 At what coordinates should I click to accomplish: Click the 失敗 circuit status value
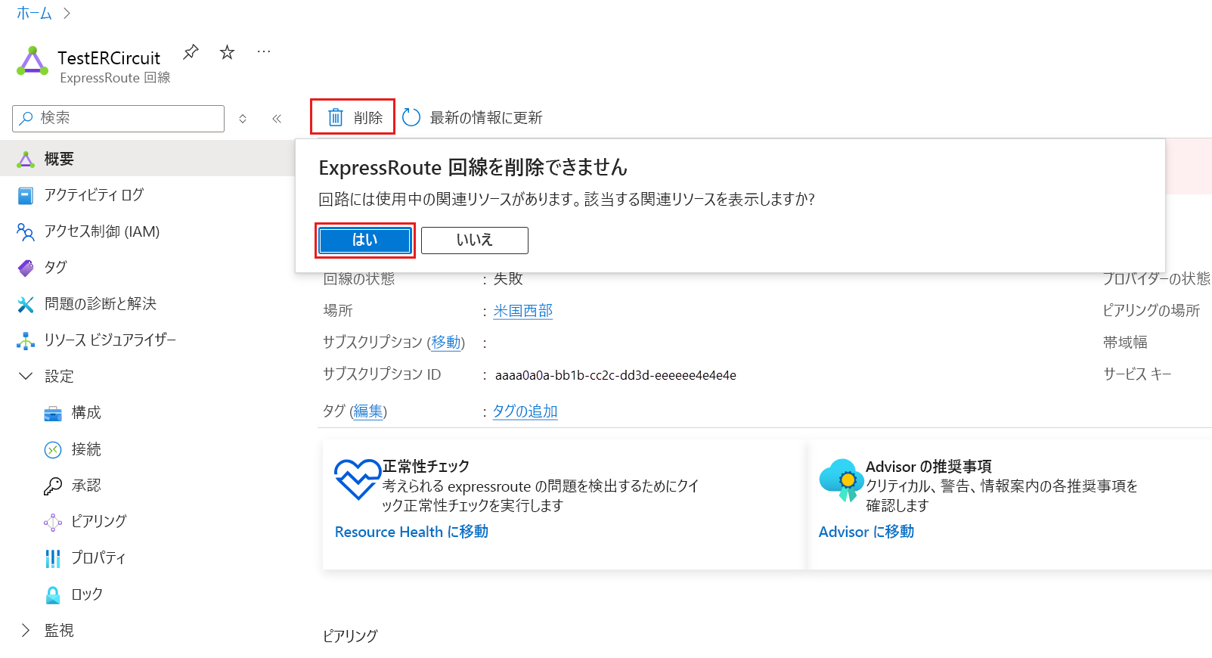pyautogui.click(x=508, y=279)
